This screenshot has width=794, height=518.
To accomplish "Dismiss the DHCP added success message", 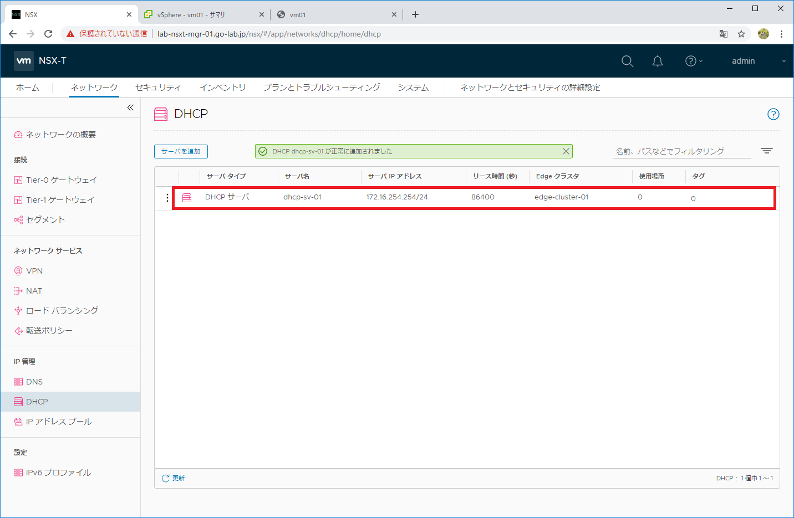I will 566,151.
